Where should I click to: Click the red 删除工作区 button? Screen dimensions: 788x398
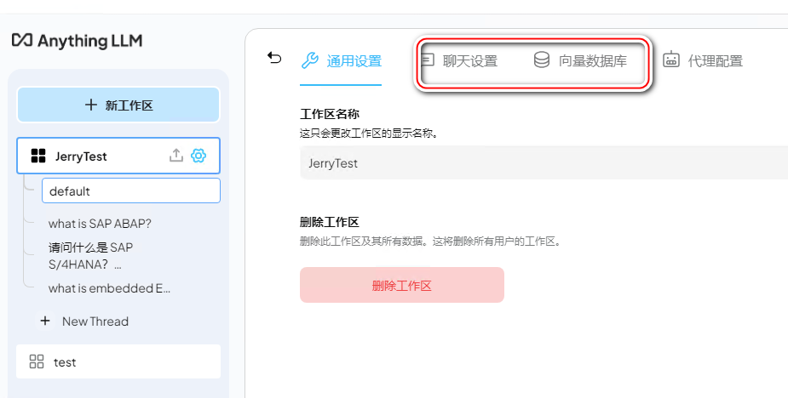[x=402, y=285]
